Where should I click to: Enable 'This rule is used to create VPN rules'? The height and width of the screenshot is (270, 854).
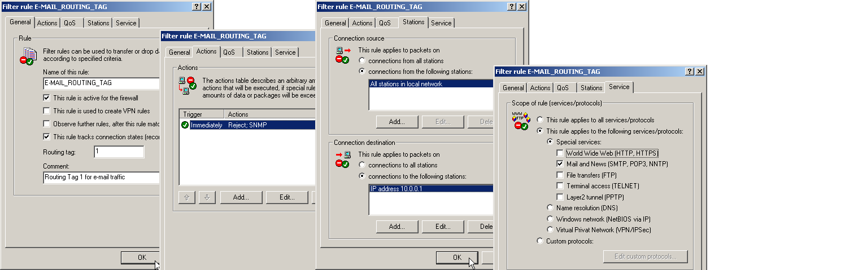pyautogui.click(x=47, y=111)
